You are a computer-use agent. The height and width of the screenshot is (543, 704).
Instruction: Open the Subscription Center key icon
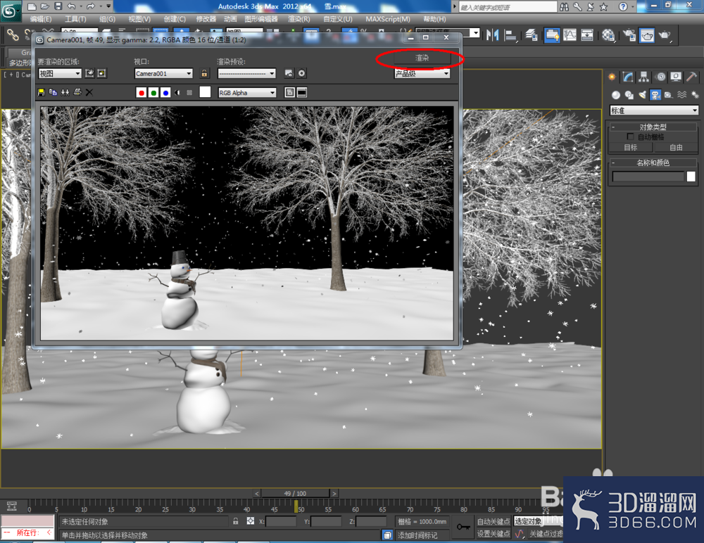pyautogui.click(x=577, y=7)
